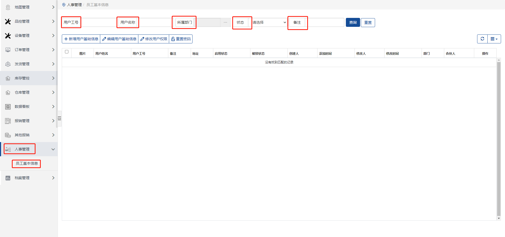Expand the 库存管控 sidebar menu

(28, 78)
